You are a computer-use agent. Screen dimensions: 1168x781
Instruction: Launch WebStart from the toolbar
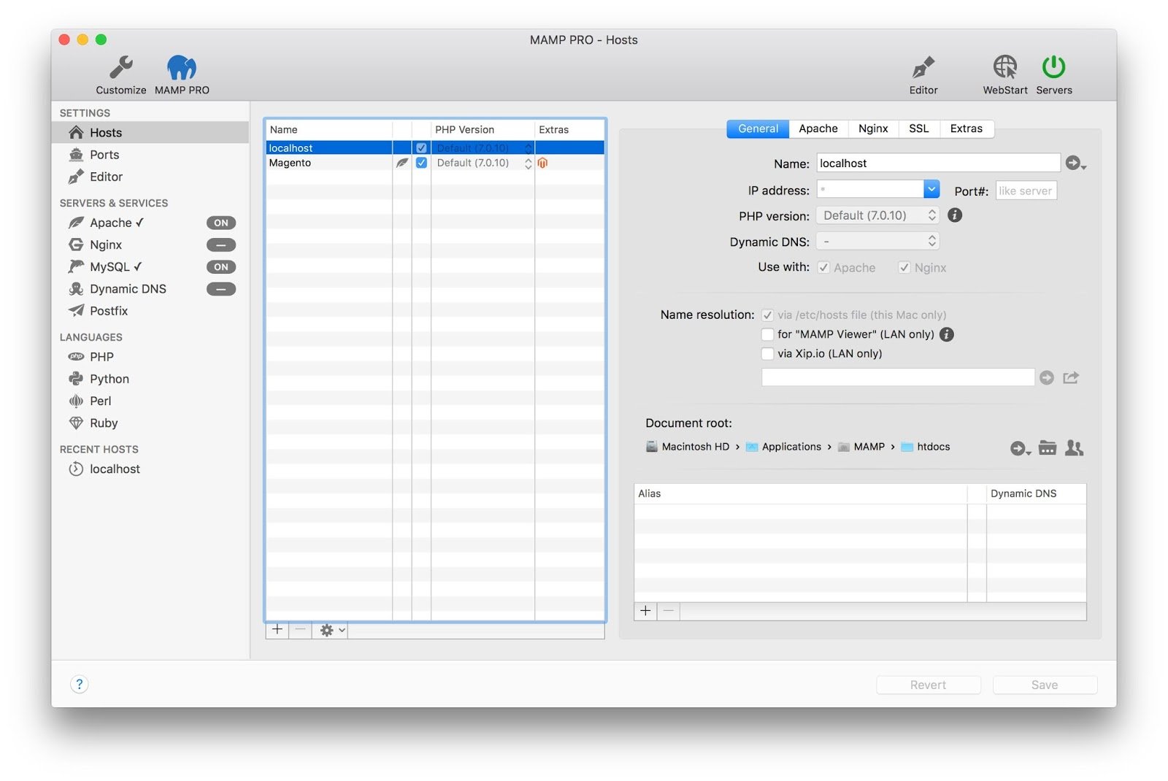click(x=1004, y=67)
